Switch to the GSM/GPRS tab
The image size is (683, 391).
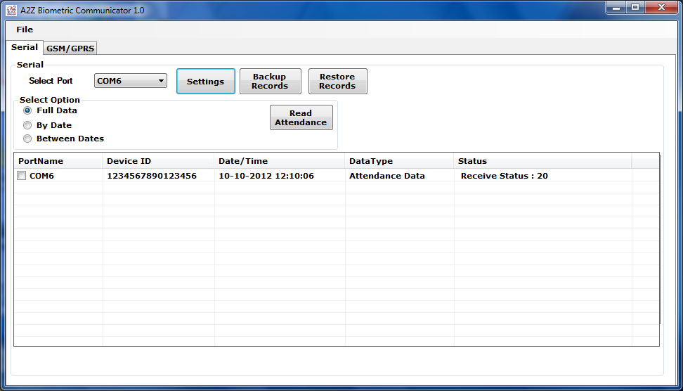coord(70,49)
